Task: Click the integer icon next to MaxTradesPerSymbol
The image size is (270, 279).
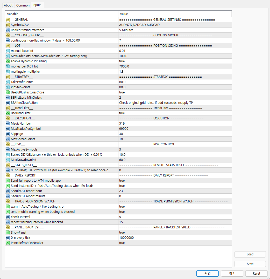Action: pyautogui.click(x=8, y=129)
